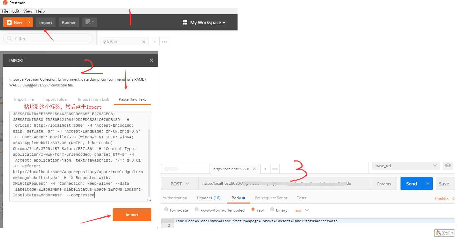Open the Authorization tab

[175, 198]
